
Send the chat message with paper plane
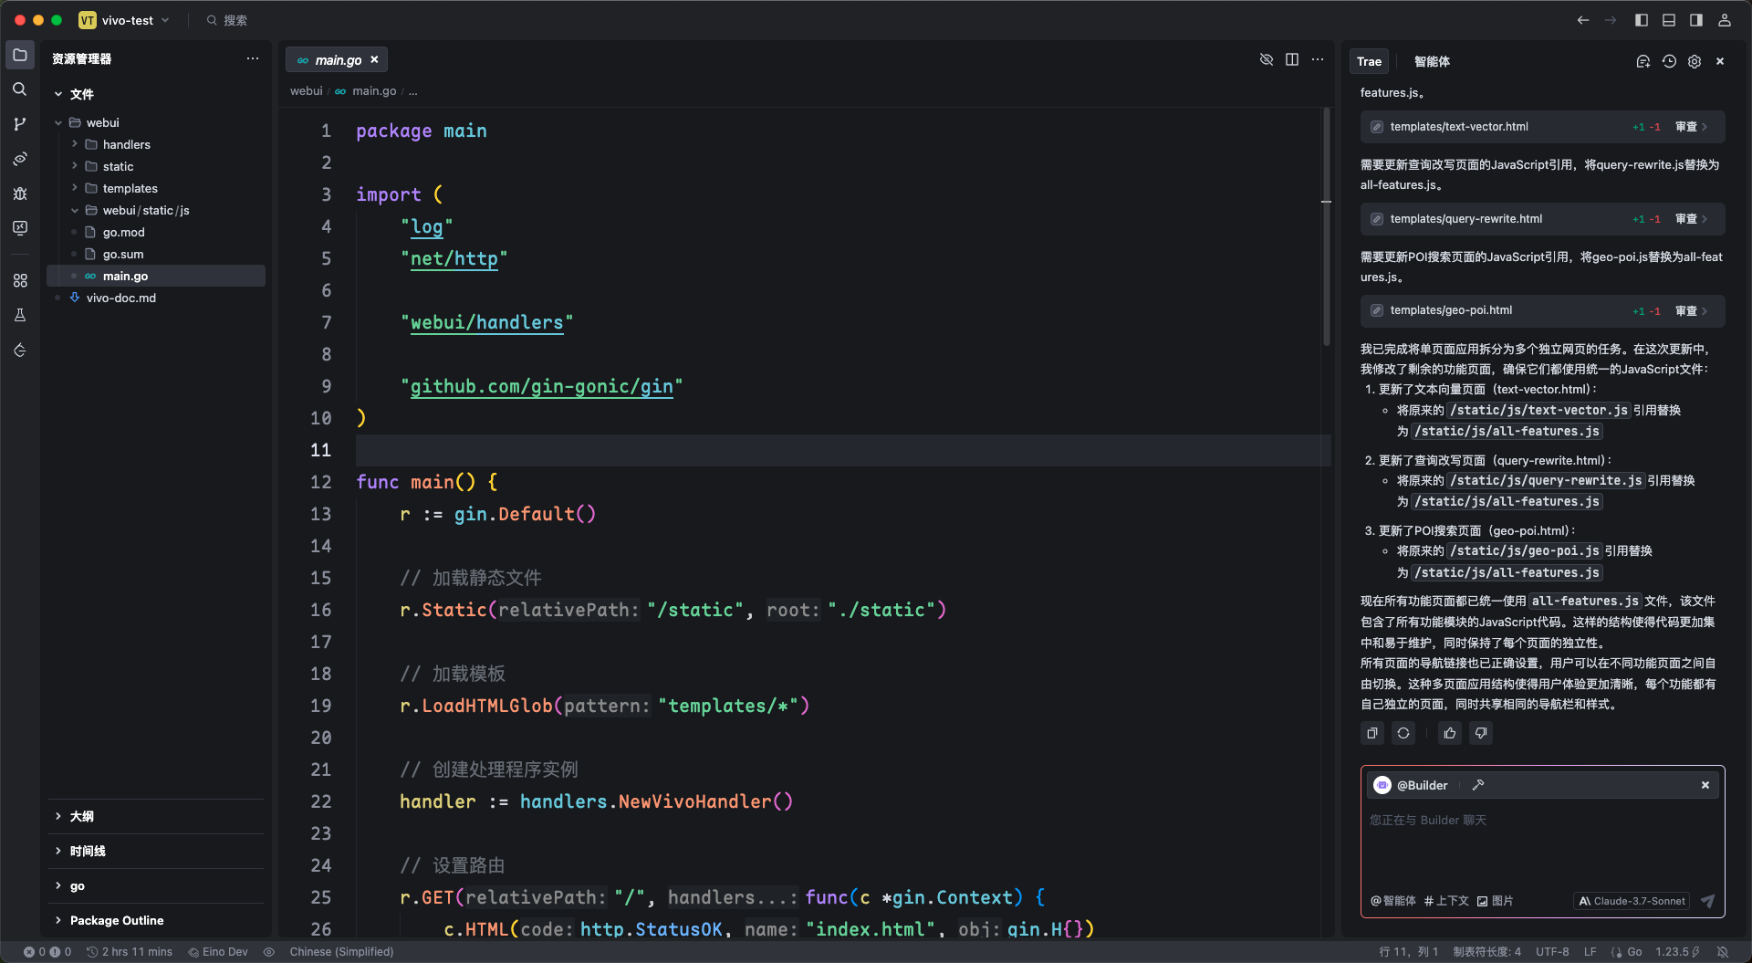tap(1707, 901)
